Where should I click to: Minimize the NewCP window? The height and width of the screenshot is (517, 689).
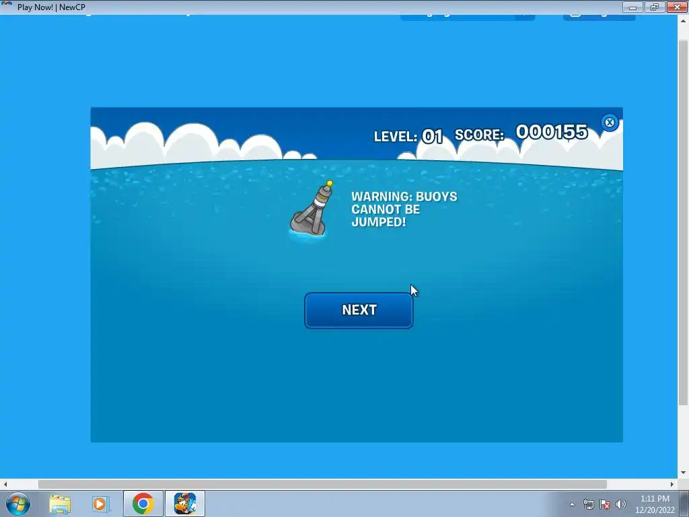632,7
